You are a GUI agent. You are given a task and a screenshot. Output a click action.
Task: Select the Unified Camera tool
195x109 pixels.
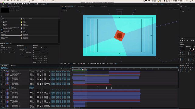(x=10, y=4)
